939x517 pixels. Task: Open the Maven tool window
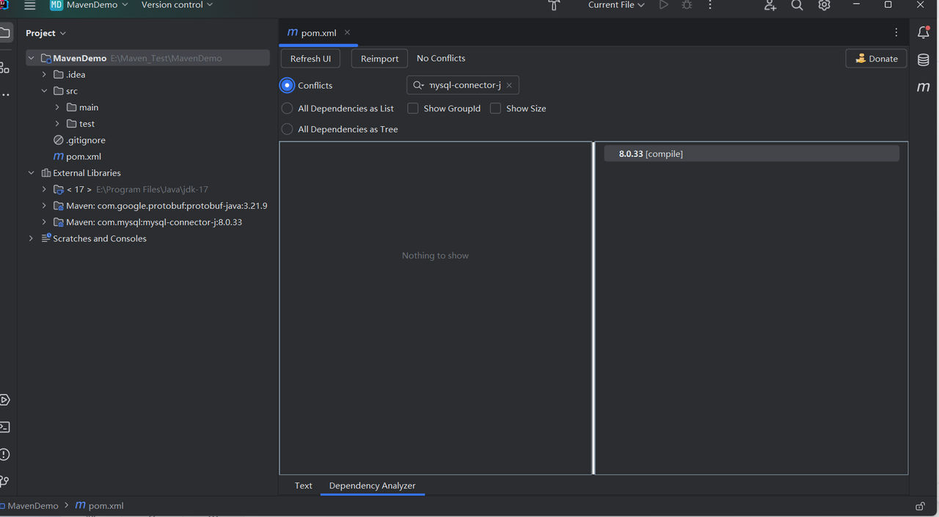(x=924, y=87)
